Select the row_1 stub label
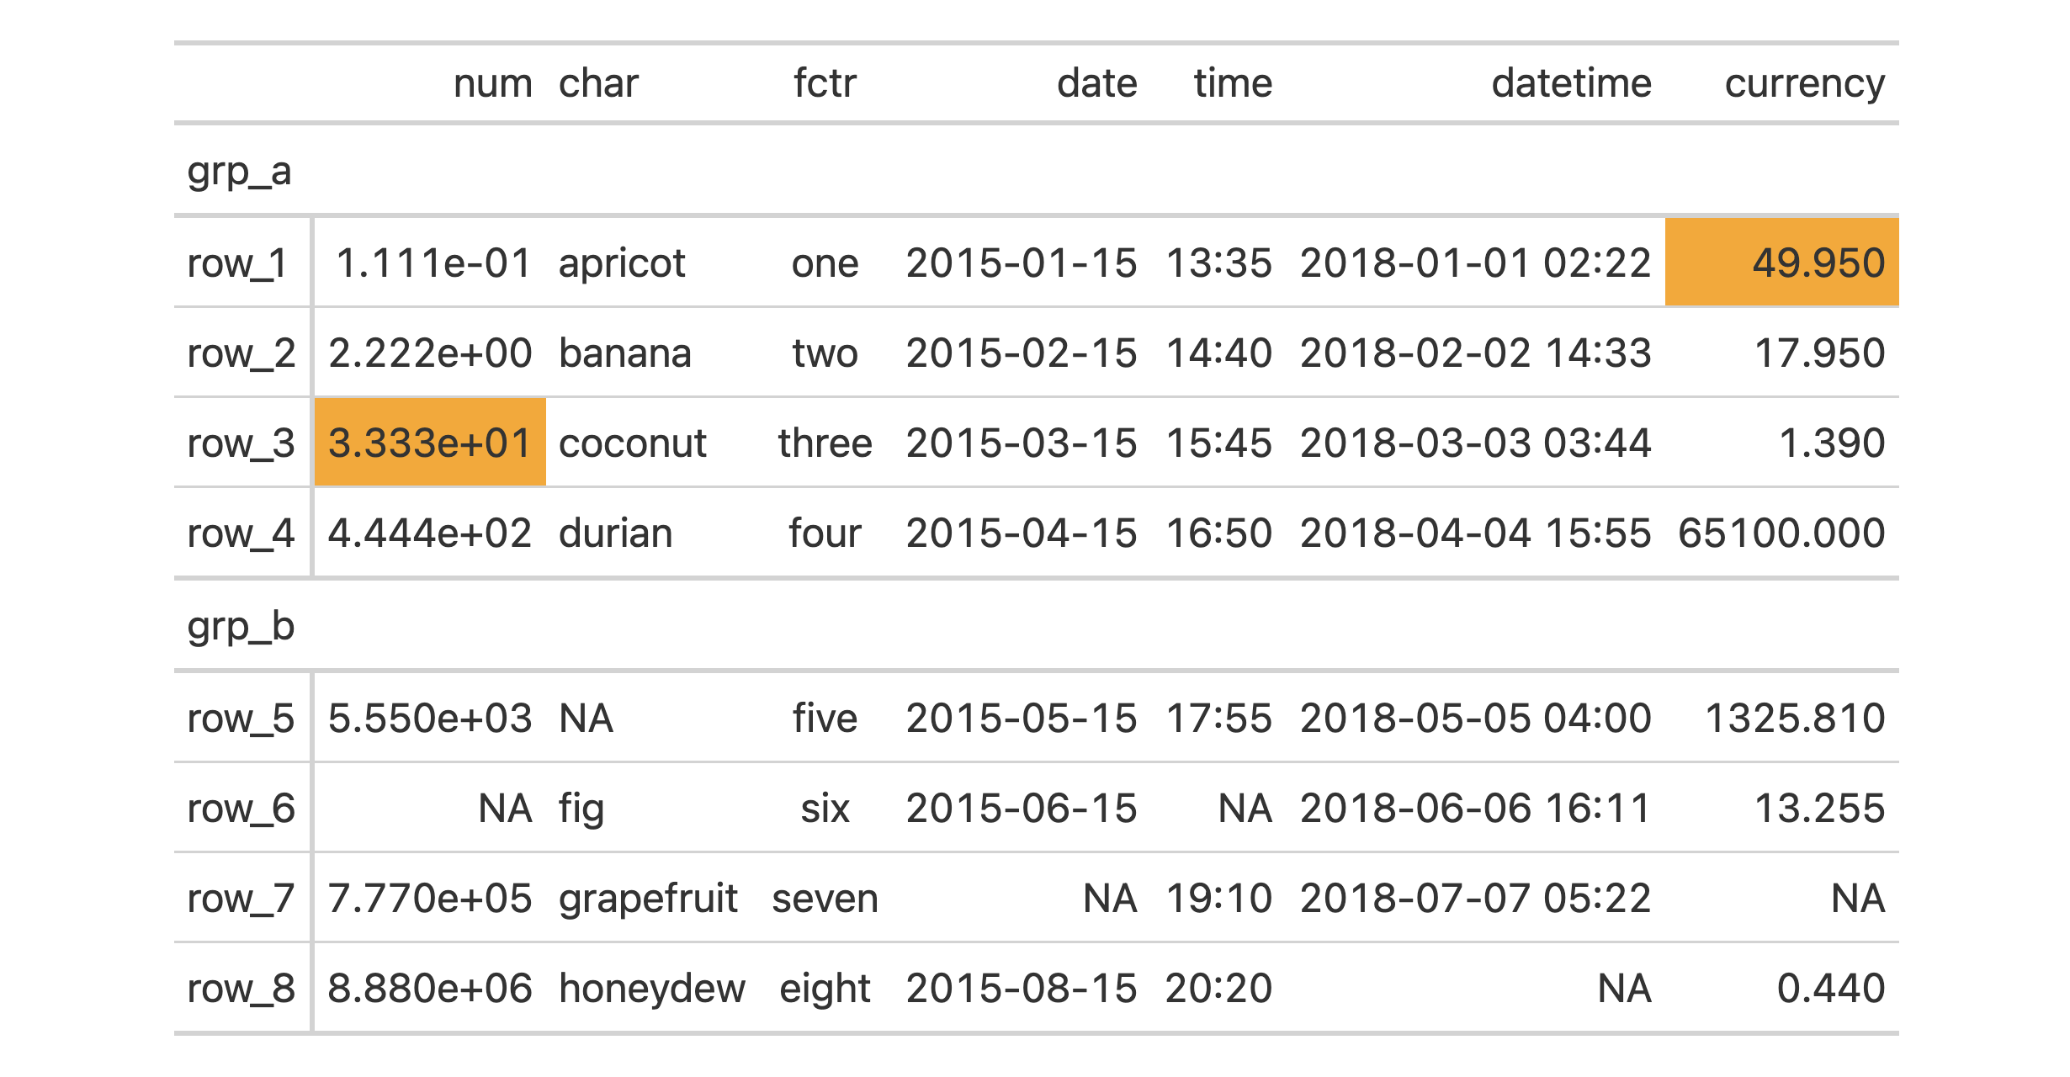The image size is (2070, 1077). pos(238,263)
